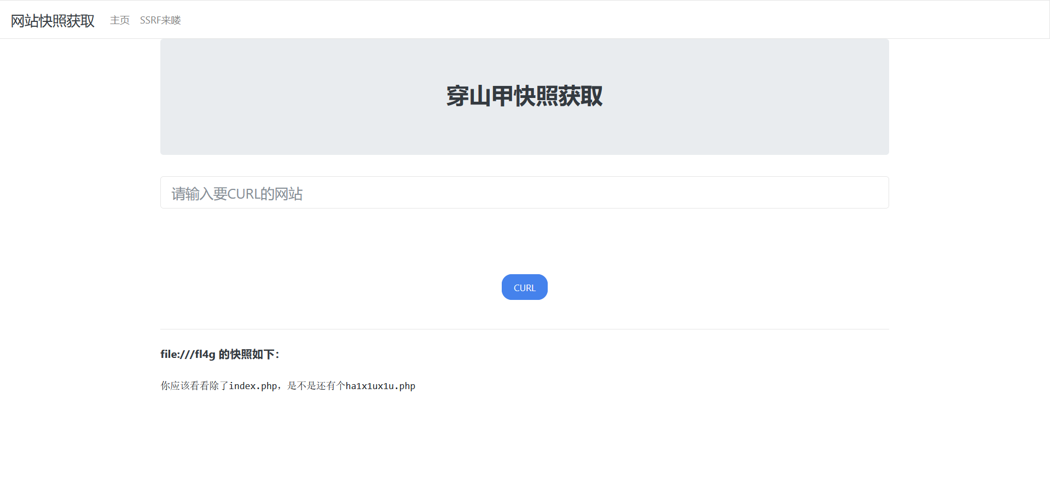Viewport: 1050px width, 492px height.
Task: Select the ha1x1ux1u.php hint text line
Action: click(288, 386)
